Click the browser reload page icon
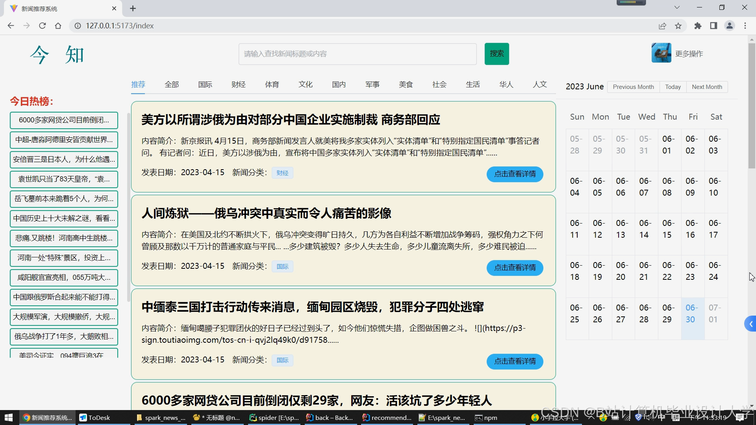This screenshot has width=756, height=425. (43, 26)
